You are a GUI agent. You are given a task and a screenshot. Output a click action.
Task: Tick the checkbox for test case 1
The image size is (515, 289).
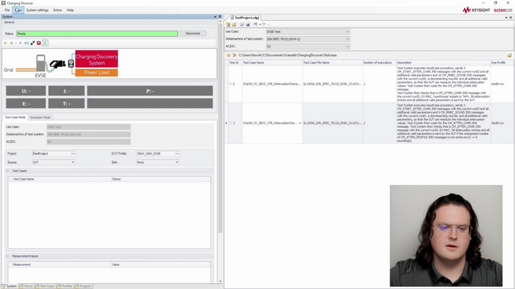(x=230, y=123)
